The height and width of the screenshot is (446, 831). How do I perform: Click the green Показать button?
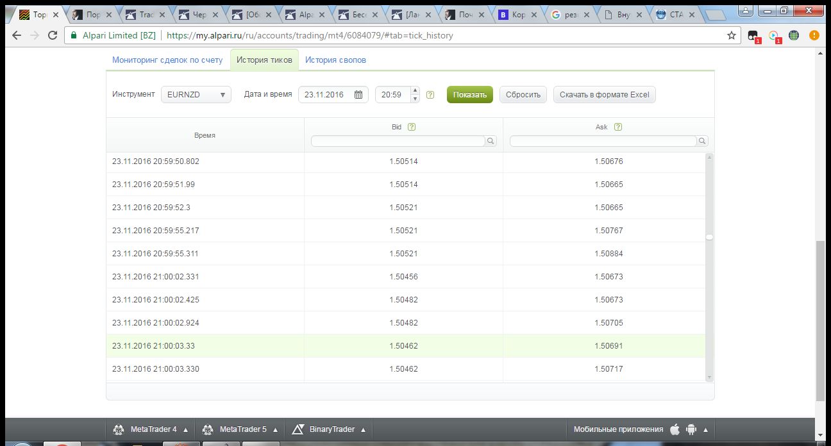click(470, 95)
